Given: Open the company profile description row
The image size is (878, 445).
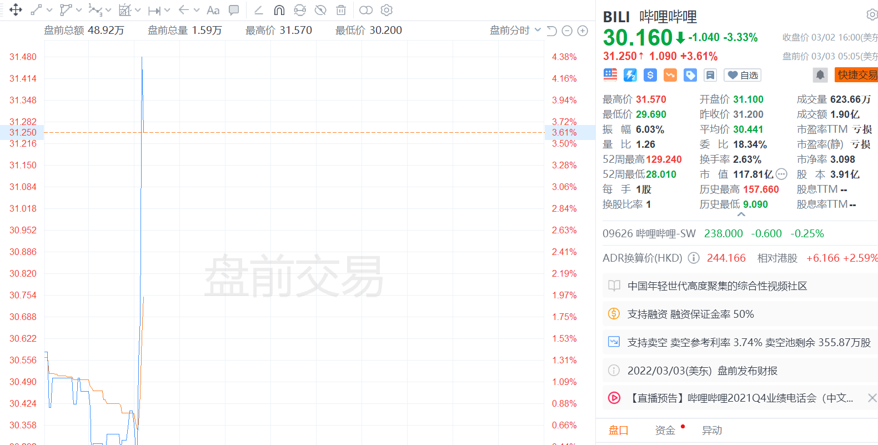Looking at the screenshot, I should coord(740,286).
